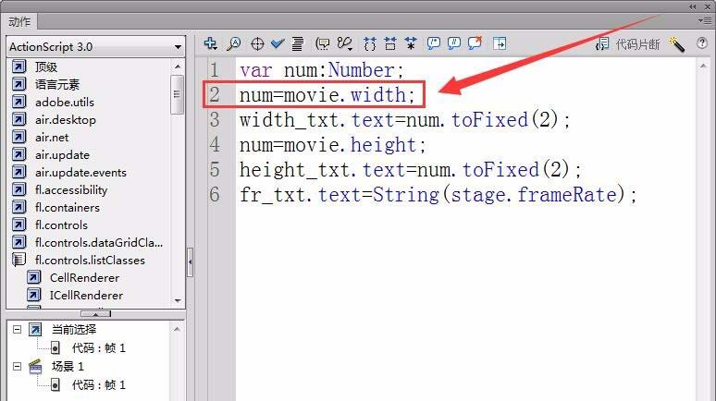The height and width of the screenshot is (401, 716).
Task: Click script navigator scroll-up arrow
Action: tap(178, 329)
